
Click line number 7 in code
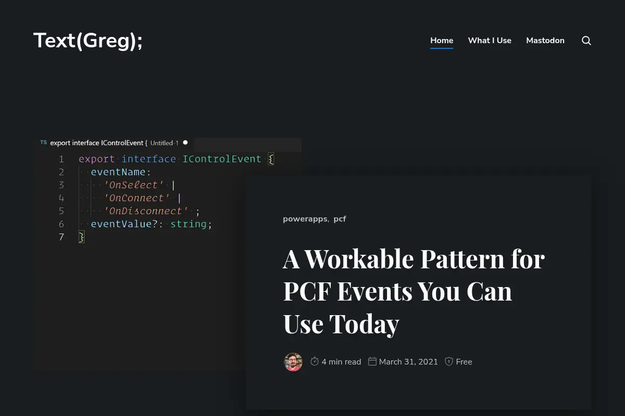pos(61,237)
